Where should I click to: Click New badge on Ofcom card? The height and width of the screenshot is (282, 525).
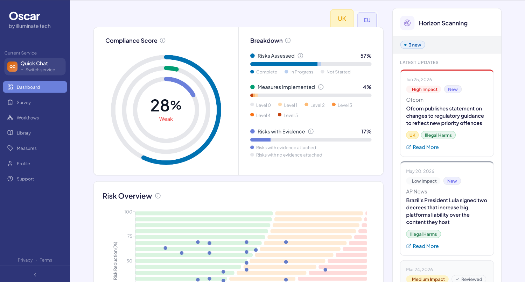[453, 89]
